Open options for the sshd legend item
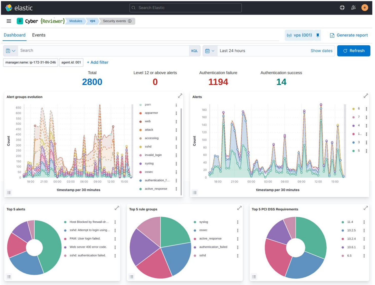This screenshot has width=375, height=285. (x=176, y=147)
